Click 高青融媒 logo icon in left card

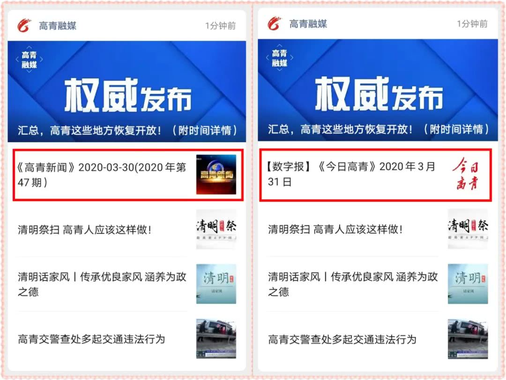(x=24, y=25)
